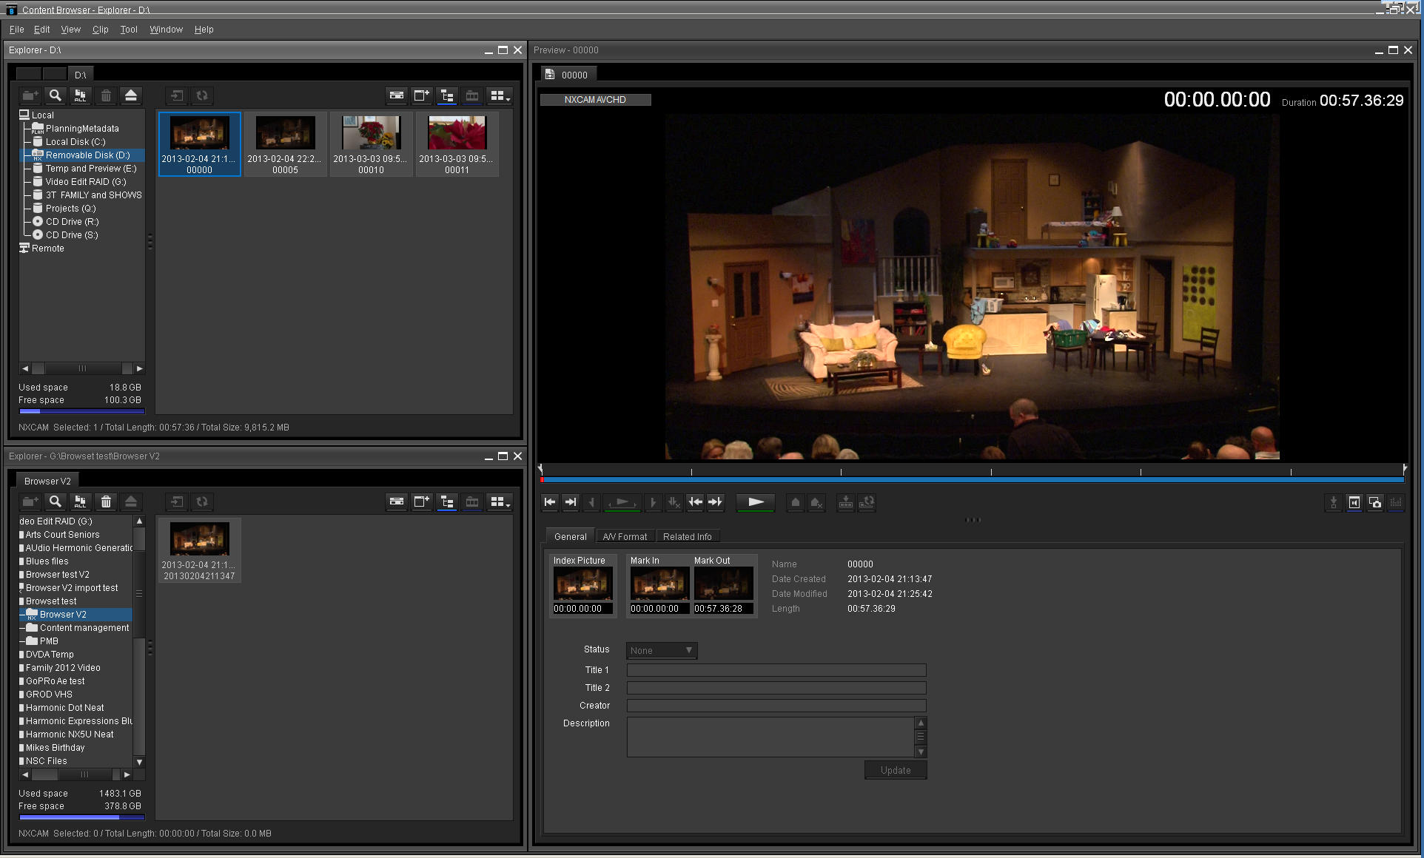Click the preview timeline scrub bar

(x=973, y=480)
